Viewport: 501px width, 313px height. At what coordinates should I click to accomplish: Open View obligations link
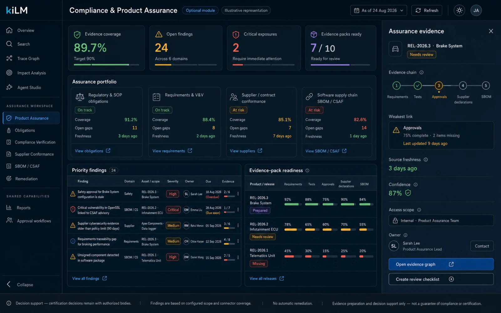pyautogui.click(x=92, y=151)
